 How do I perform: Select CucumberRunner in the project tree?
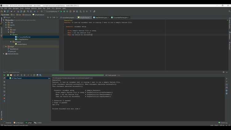25,37
